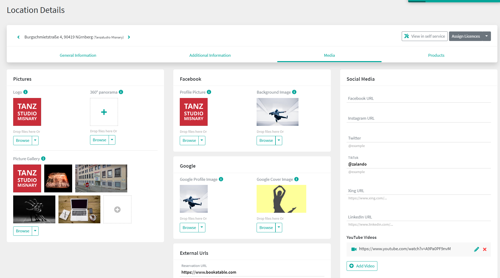Screen dimensions: 500x278
Task: Show info for Facebook Background Image
Action: 294,92
